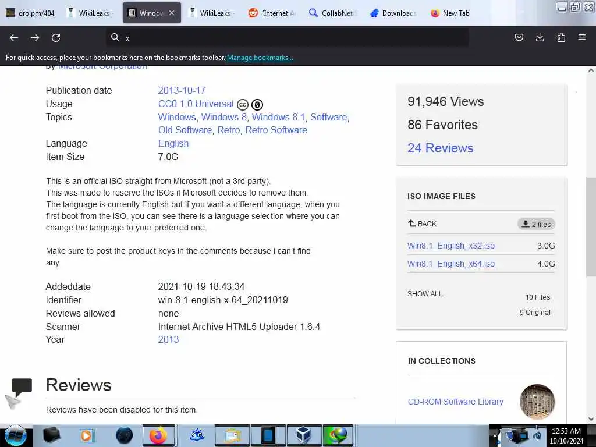Download Win8.1_English_x32.iso
The image size is (596, 447).
coord(451,246)
